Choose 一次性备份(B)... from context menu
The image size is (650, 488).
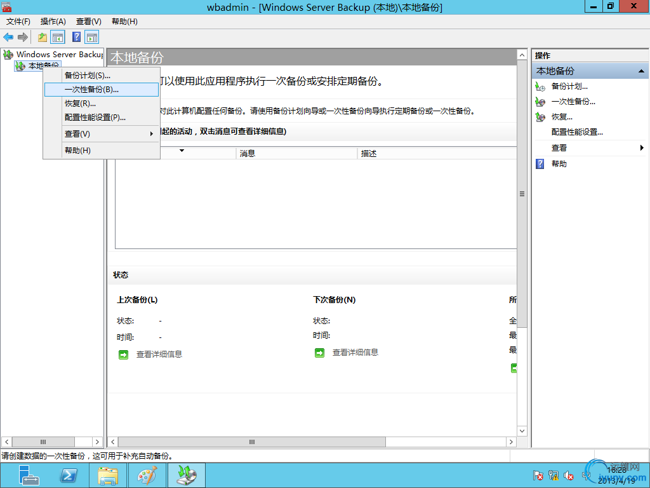(102, 89)
